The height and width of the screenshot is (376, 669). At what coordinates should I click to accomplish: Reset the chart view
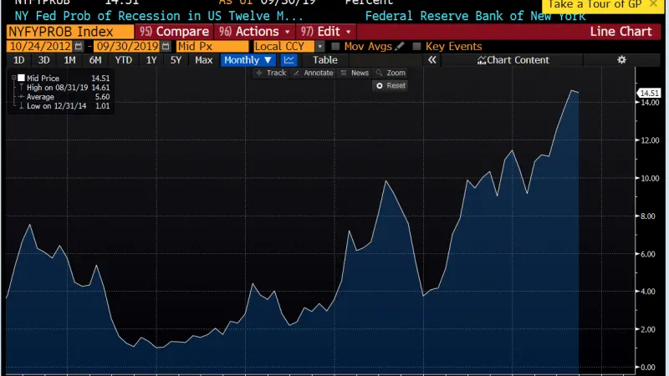tap(391, 86)
